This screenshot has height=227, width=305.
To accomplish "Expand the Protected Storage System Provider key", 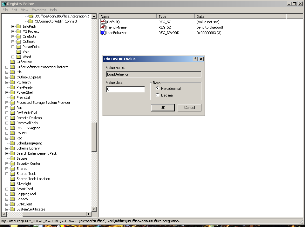I will 7,103.
